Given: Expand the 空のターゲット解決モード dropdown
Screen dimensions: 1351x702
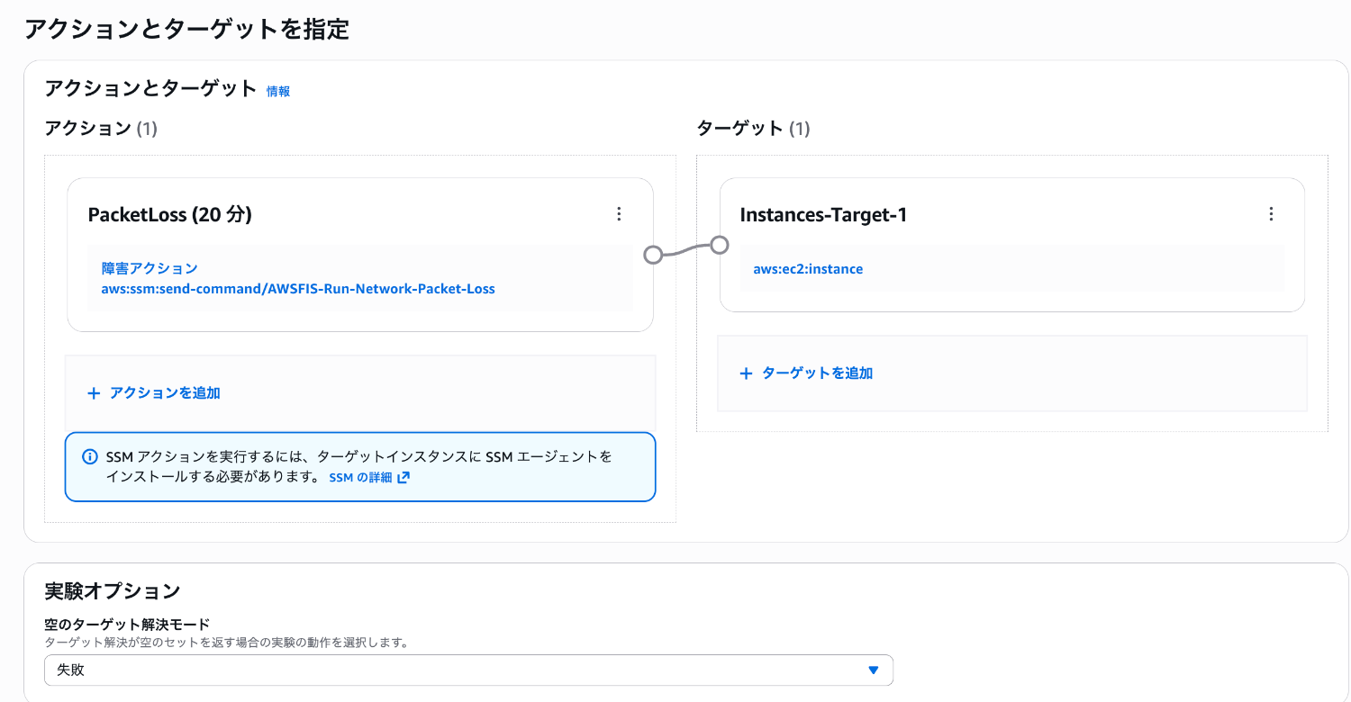Looking at the screenshot, I should (468, 670).
